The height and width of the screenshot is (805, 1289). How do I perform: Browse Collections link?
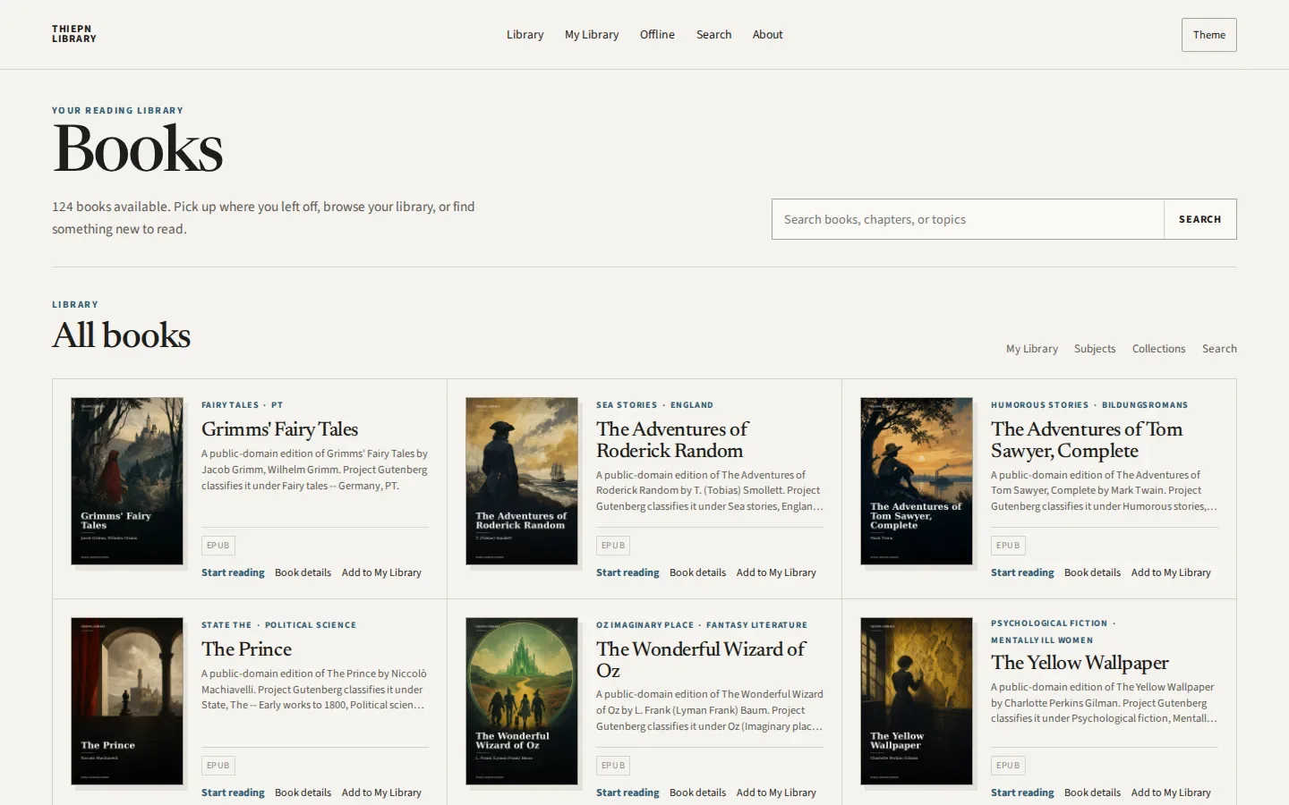tap(1158, 349)
